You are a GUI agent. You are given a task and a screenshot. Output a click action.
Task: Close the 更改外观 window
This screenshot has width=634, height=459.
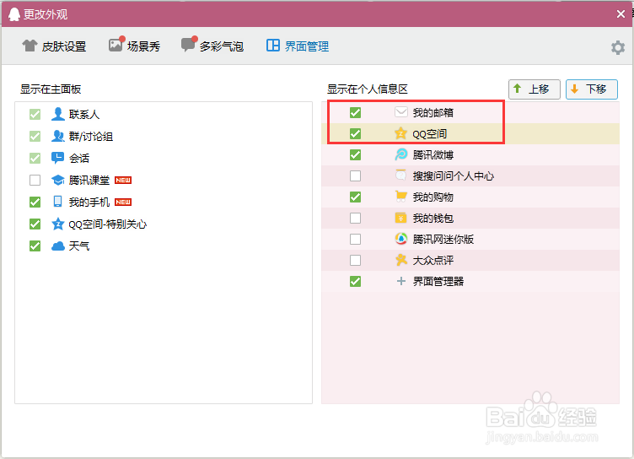coord(621,14)
